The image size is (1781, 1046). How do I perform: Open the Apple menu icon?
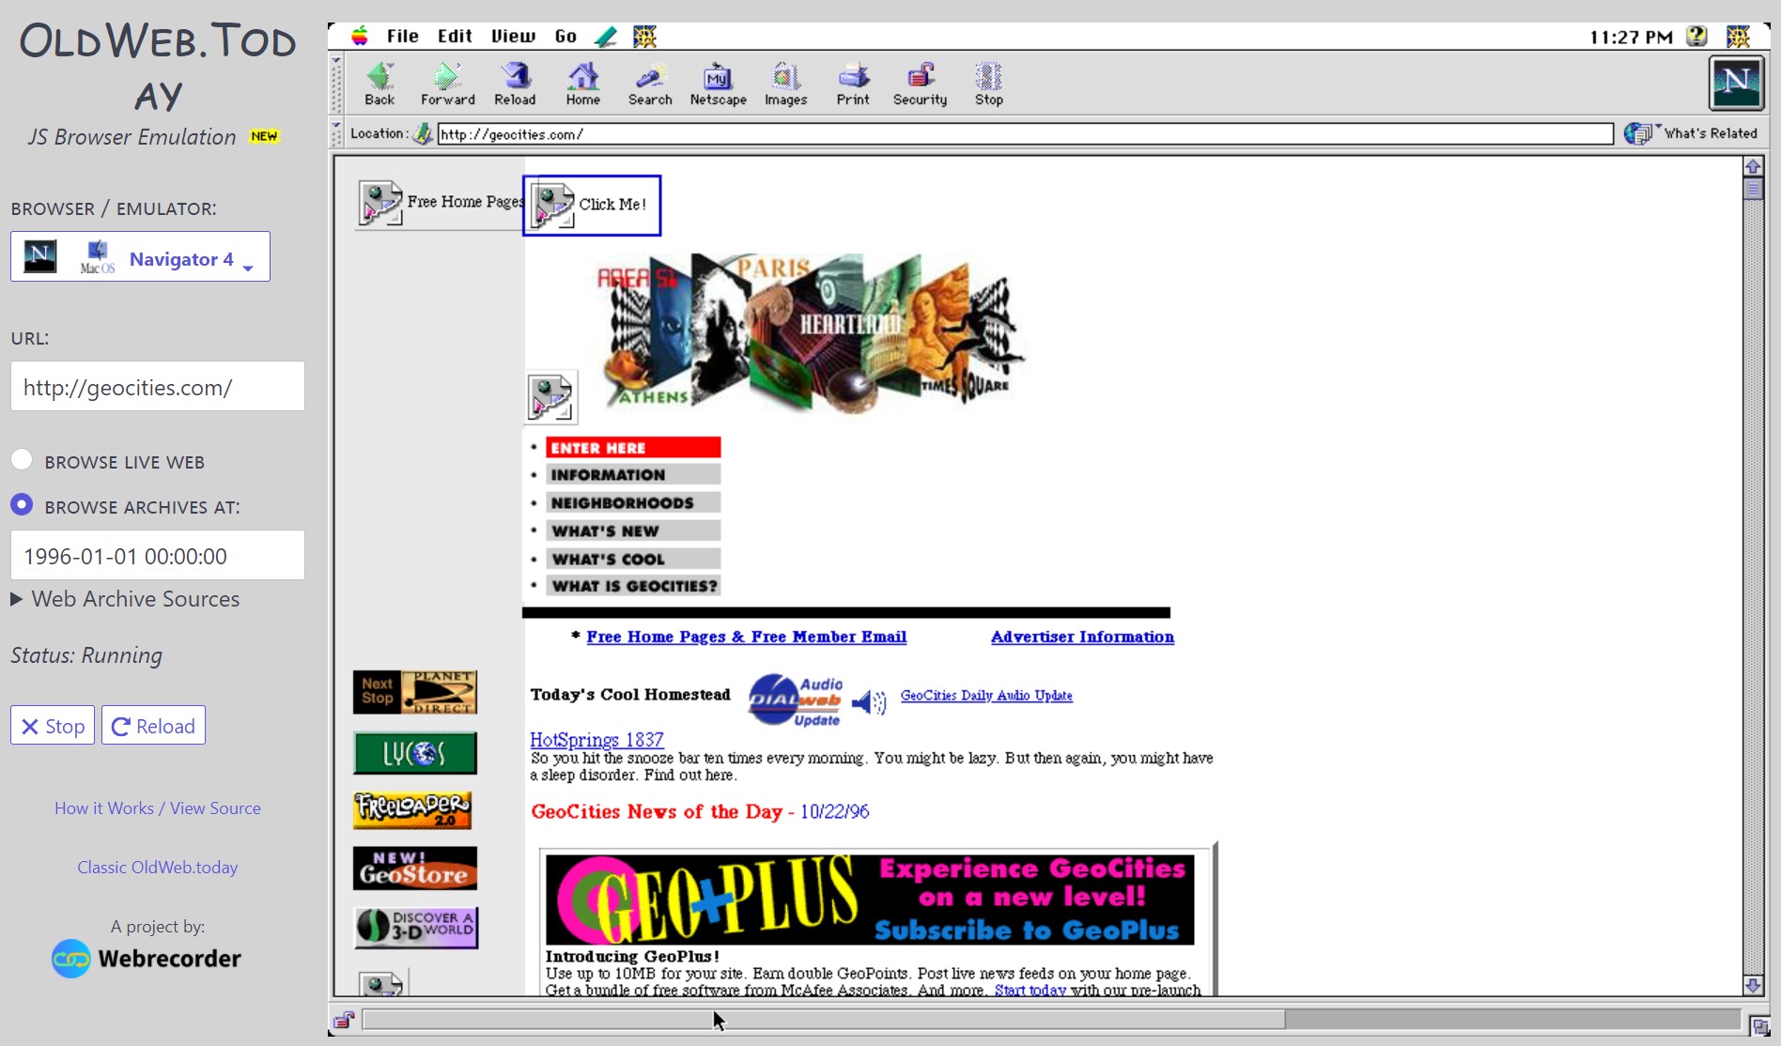[360, 37]
